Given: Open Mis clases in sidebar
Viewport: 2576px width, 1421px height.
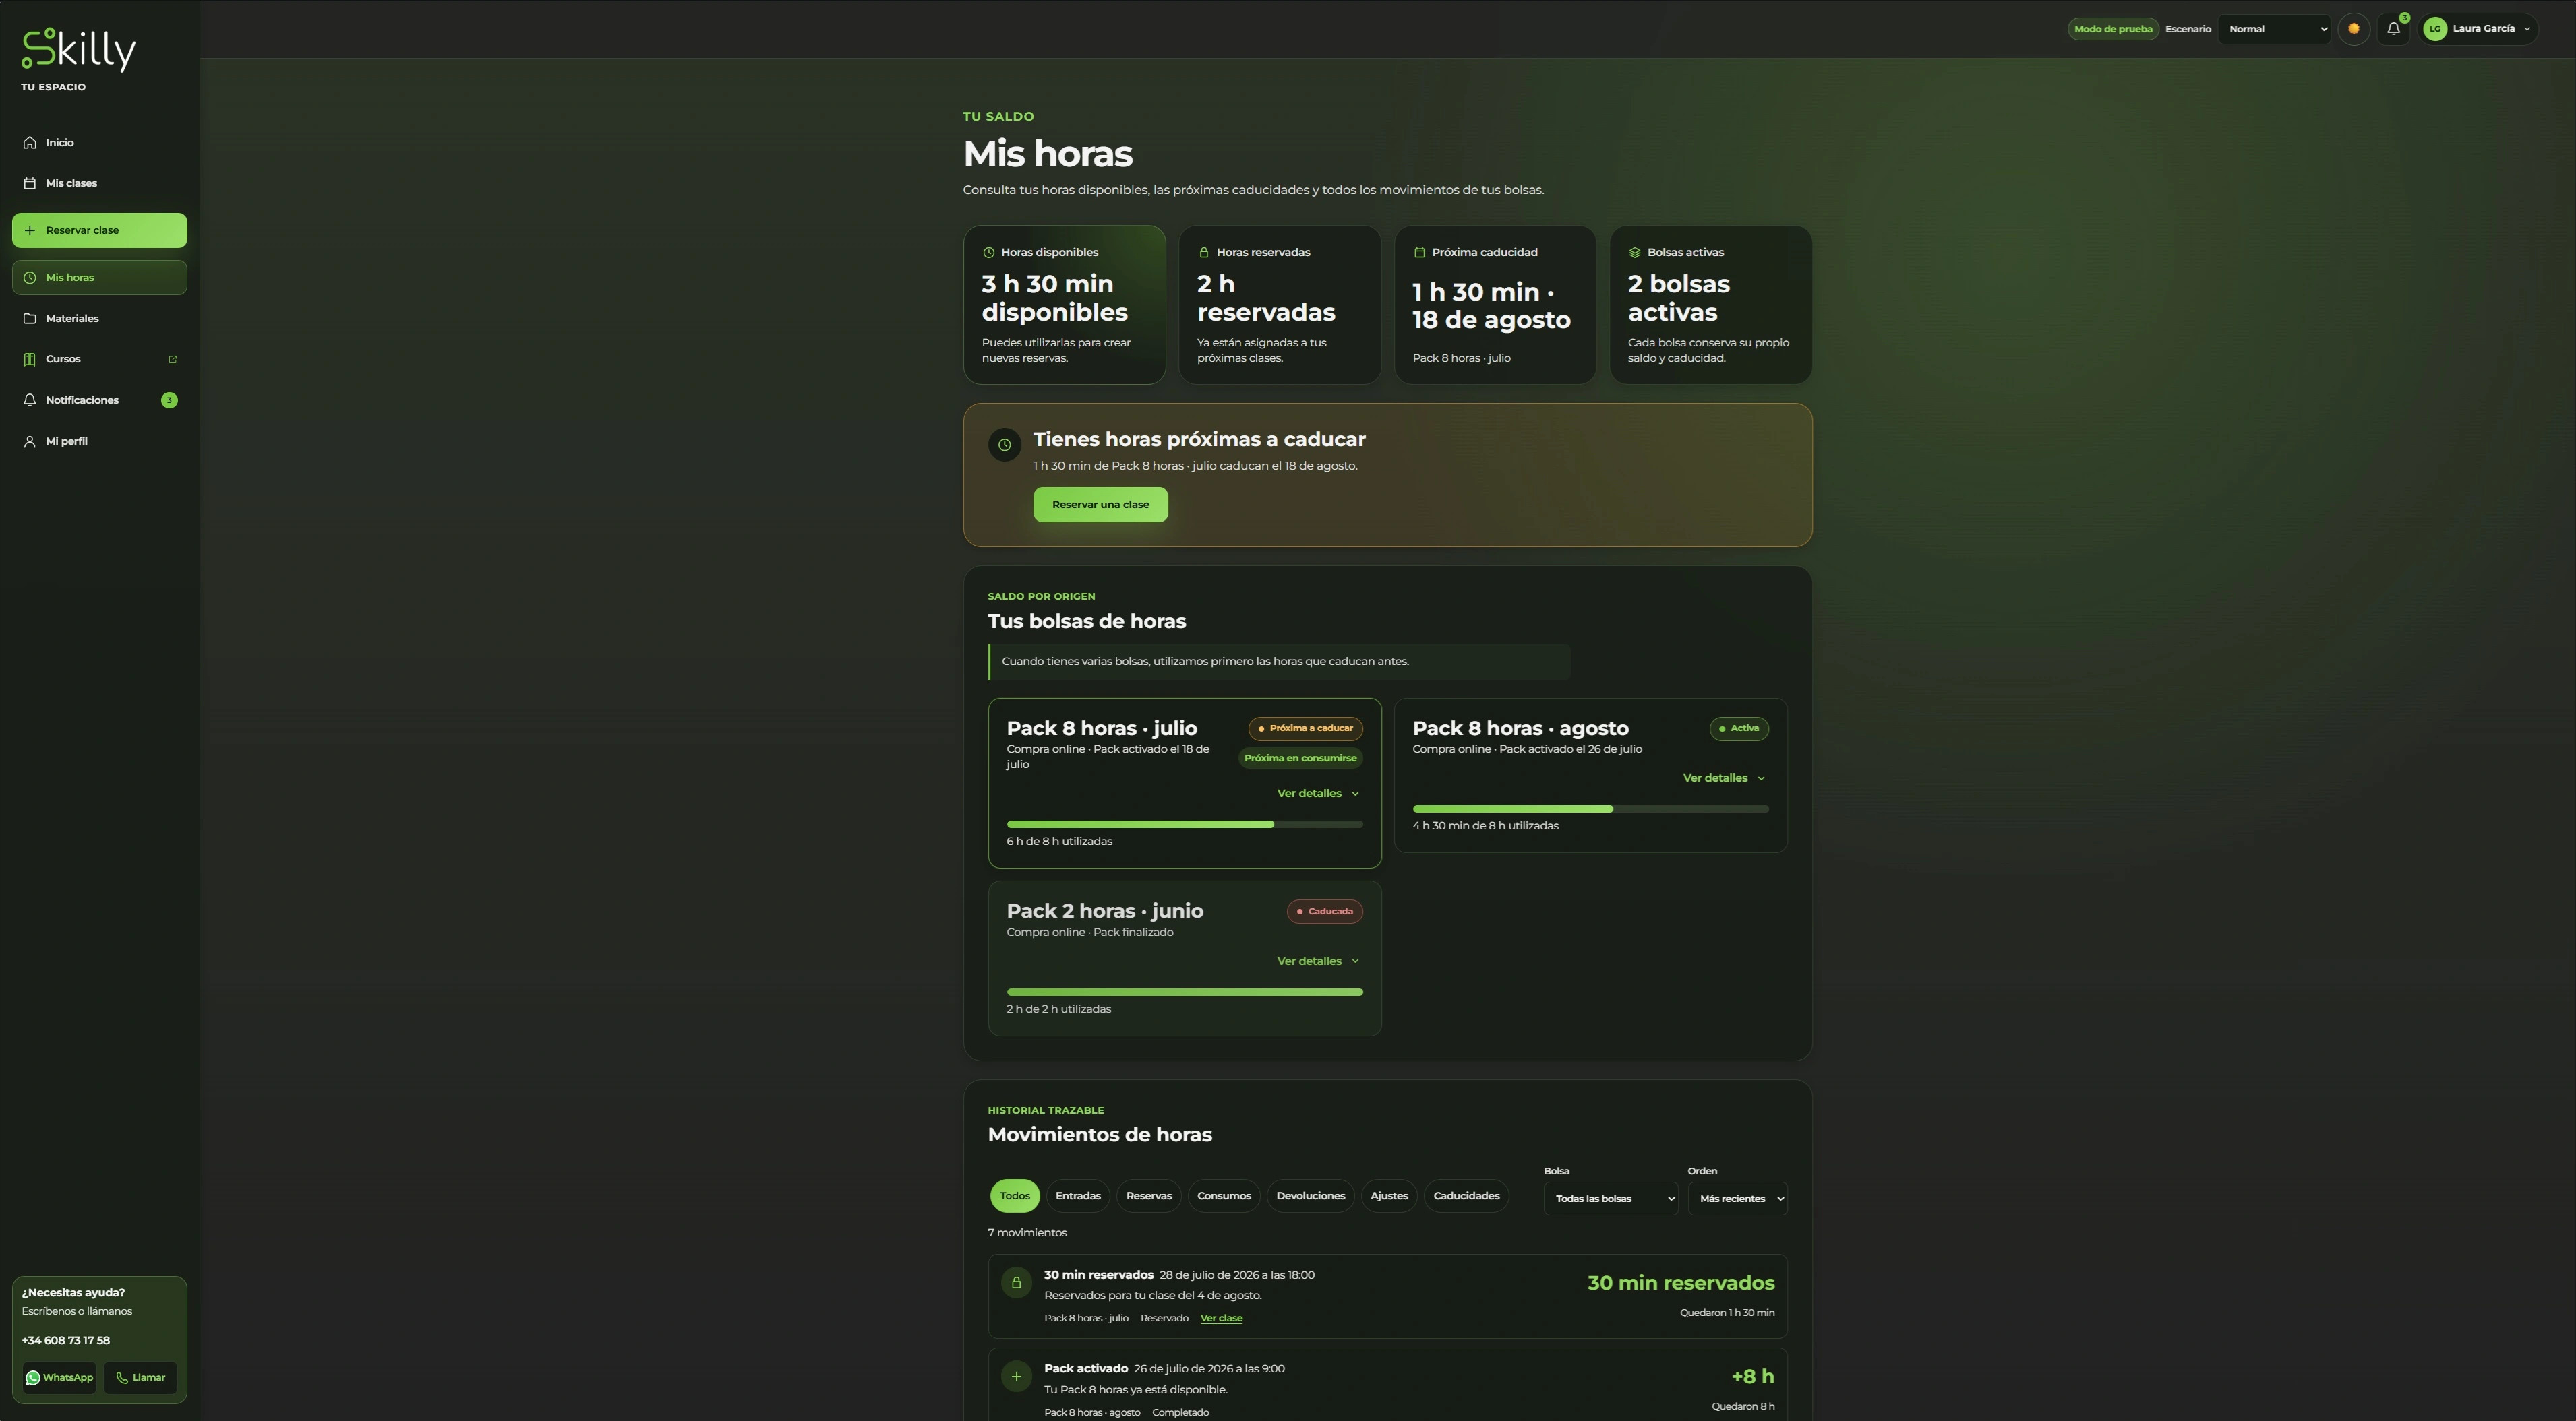Looking at the screenshot, I should click(99, 184).
